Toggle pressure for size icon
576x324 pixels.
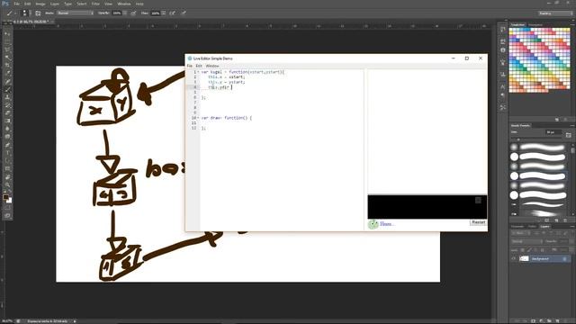pyautogui.click(x=184, y=13)
